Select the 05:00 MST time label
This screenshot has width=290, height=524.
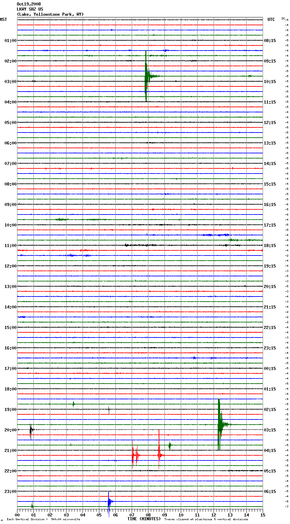click(x=11, y=123)
